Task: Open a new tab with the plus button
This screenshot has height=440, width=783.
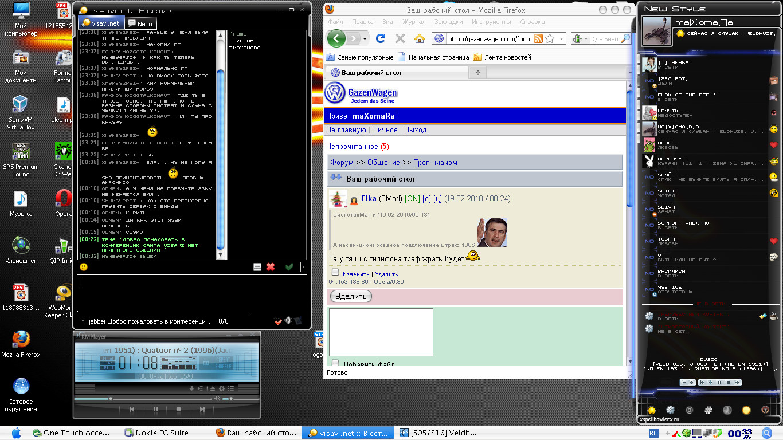Action: point(477,73)
